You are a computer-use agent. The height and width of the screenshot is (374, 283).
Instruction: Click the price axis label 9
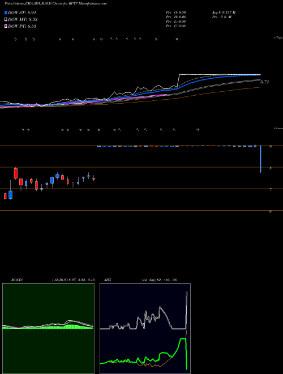[x=271, y=146]
